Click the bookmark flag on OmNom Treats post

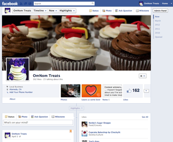71,131
